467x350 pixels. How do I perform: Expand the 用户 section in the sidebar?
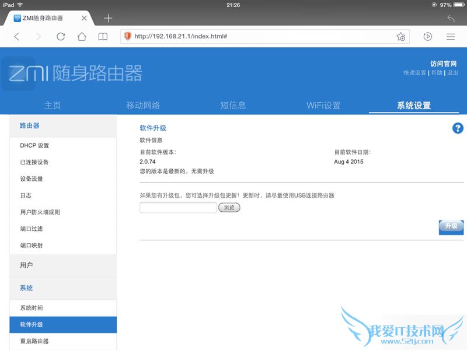(x=63, y=265)
